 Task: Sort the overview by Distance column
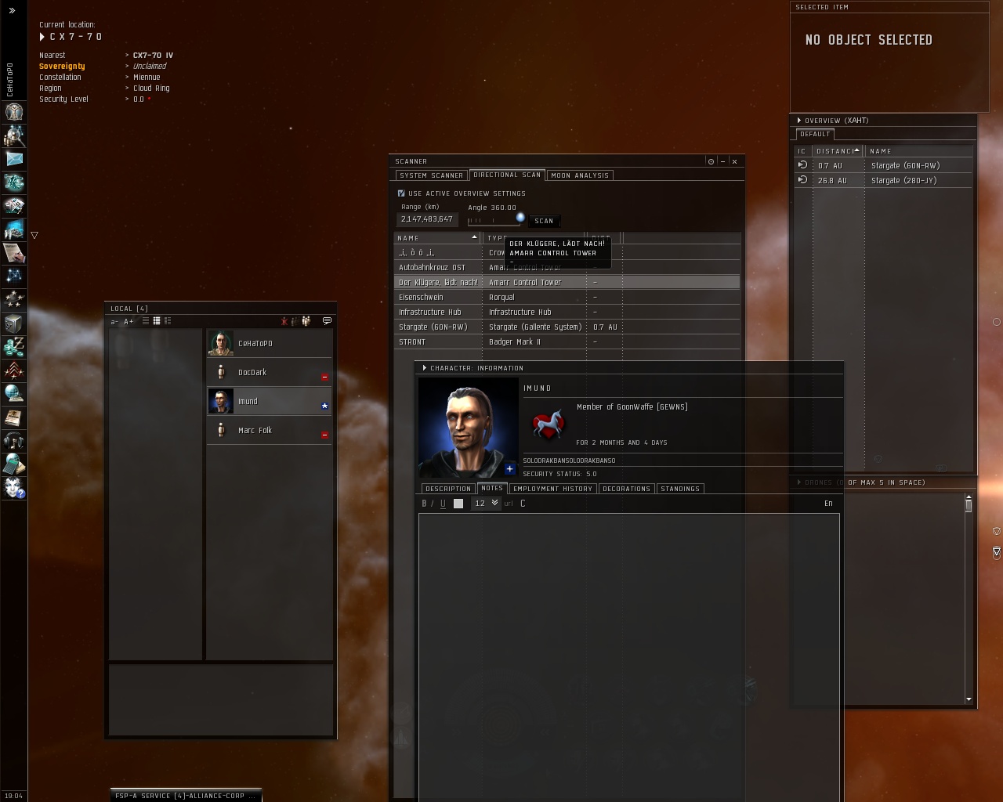coord(837,151)
